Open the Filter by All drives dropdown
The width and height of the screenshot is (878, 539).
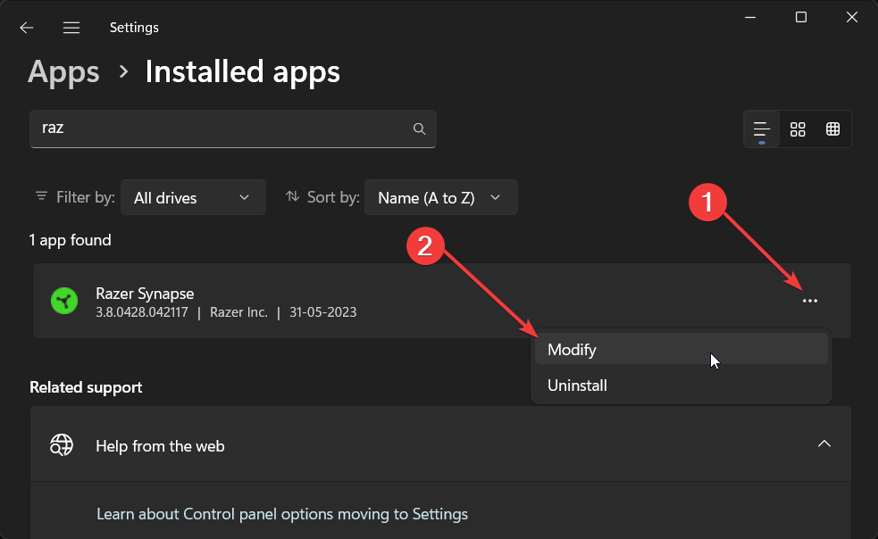click(193, 197)
